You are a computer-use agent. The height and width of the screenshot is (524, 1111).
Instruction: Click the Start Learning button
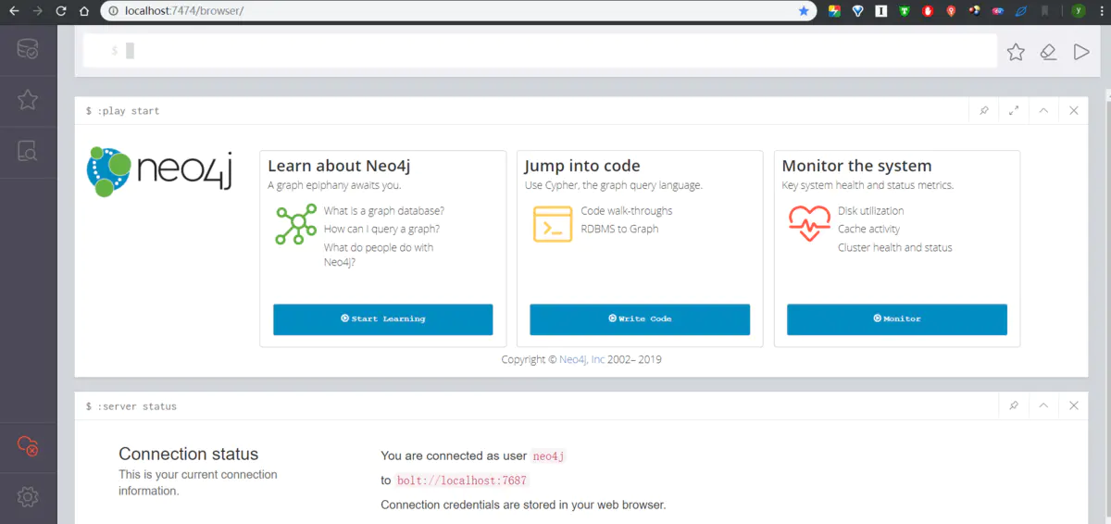[x=383, y=318]
